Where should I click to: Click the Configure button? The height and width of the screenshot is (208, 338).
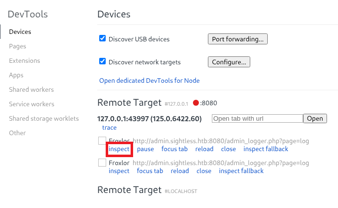click(229, 62)
